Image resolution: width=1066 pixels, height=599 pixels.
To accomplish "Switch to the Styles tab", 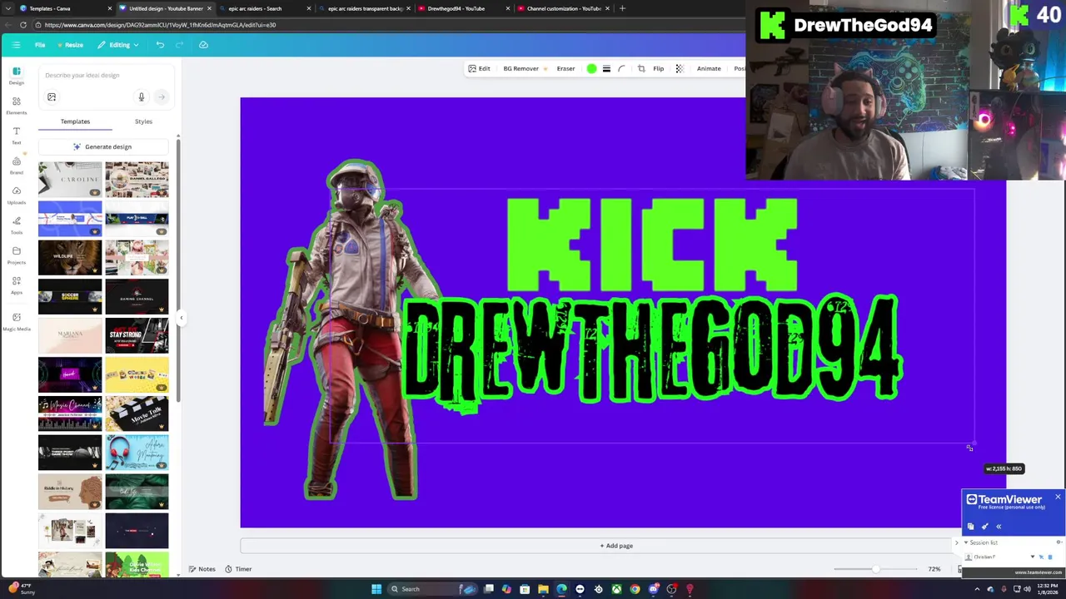I will click(143, 121).
